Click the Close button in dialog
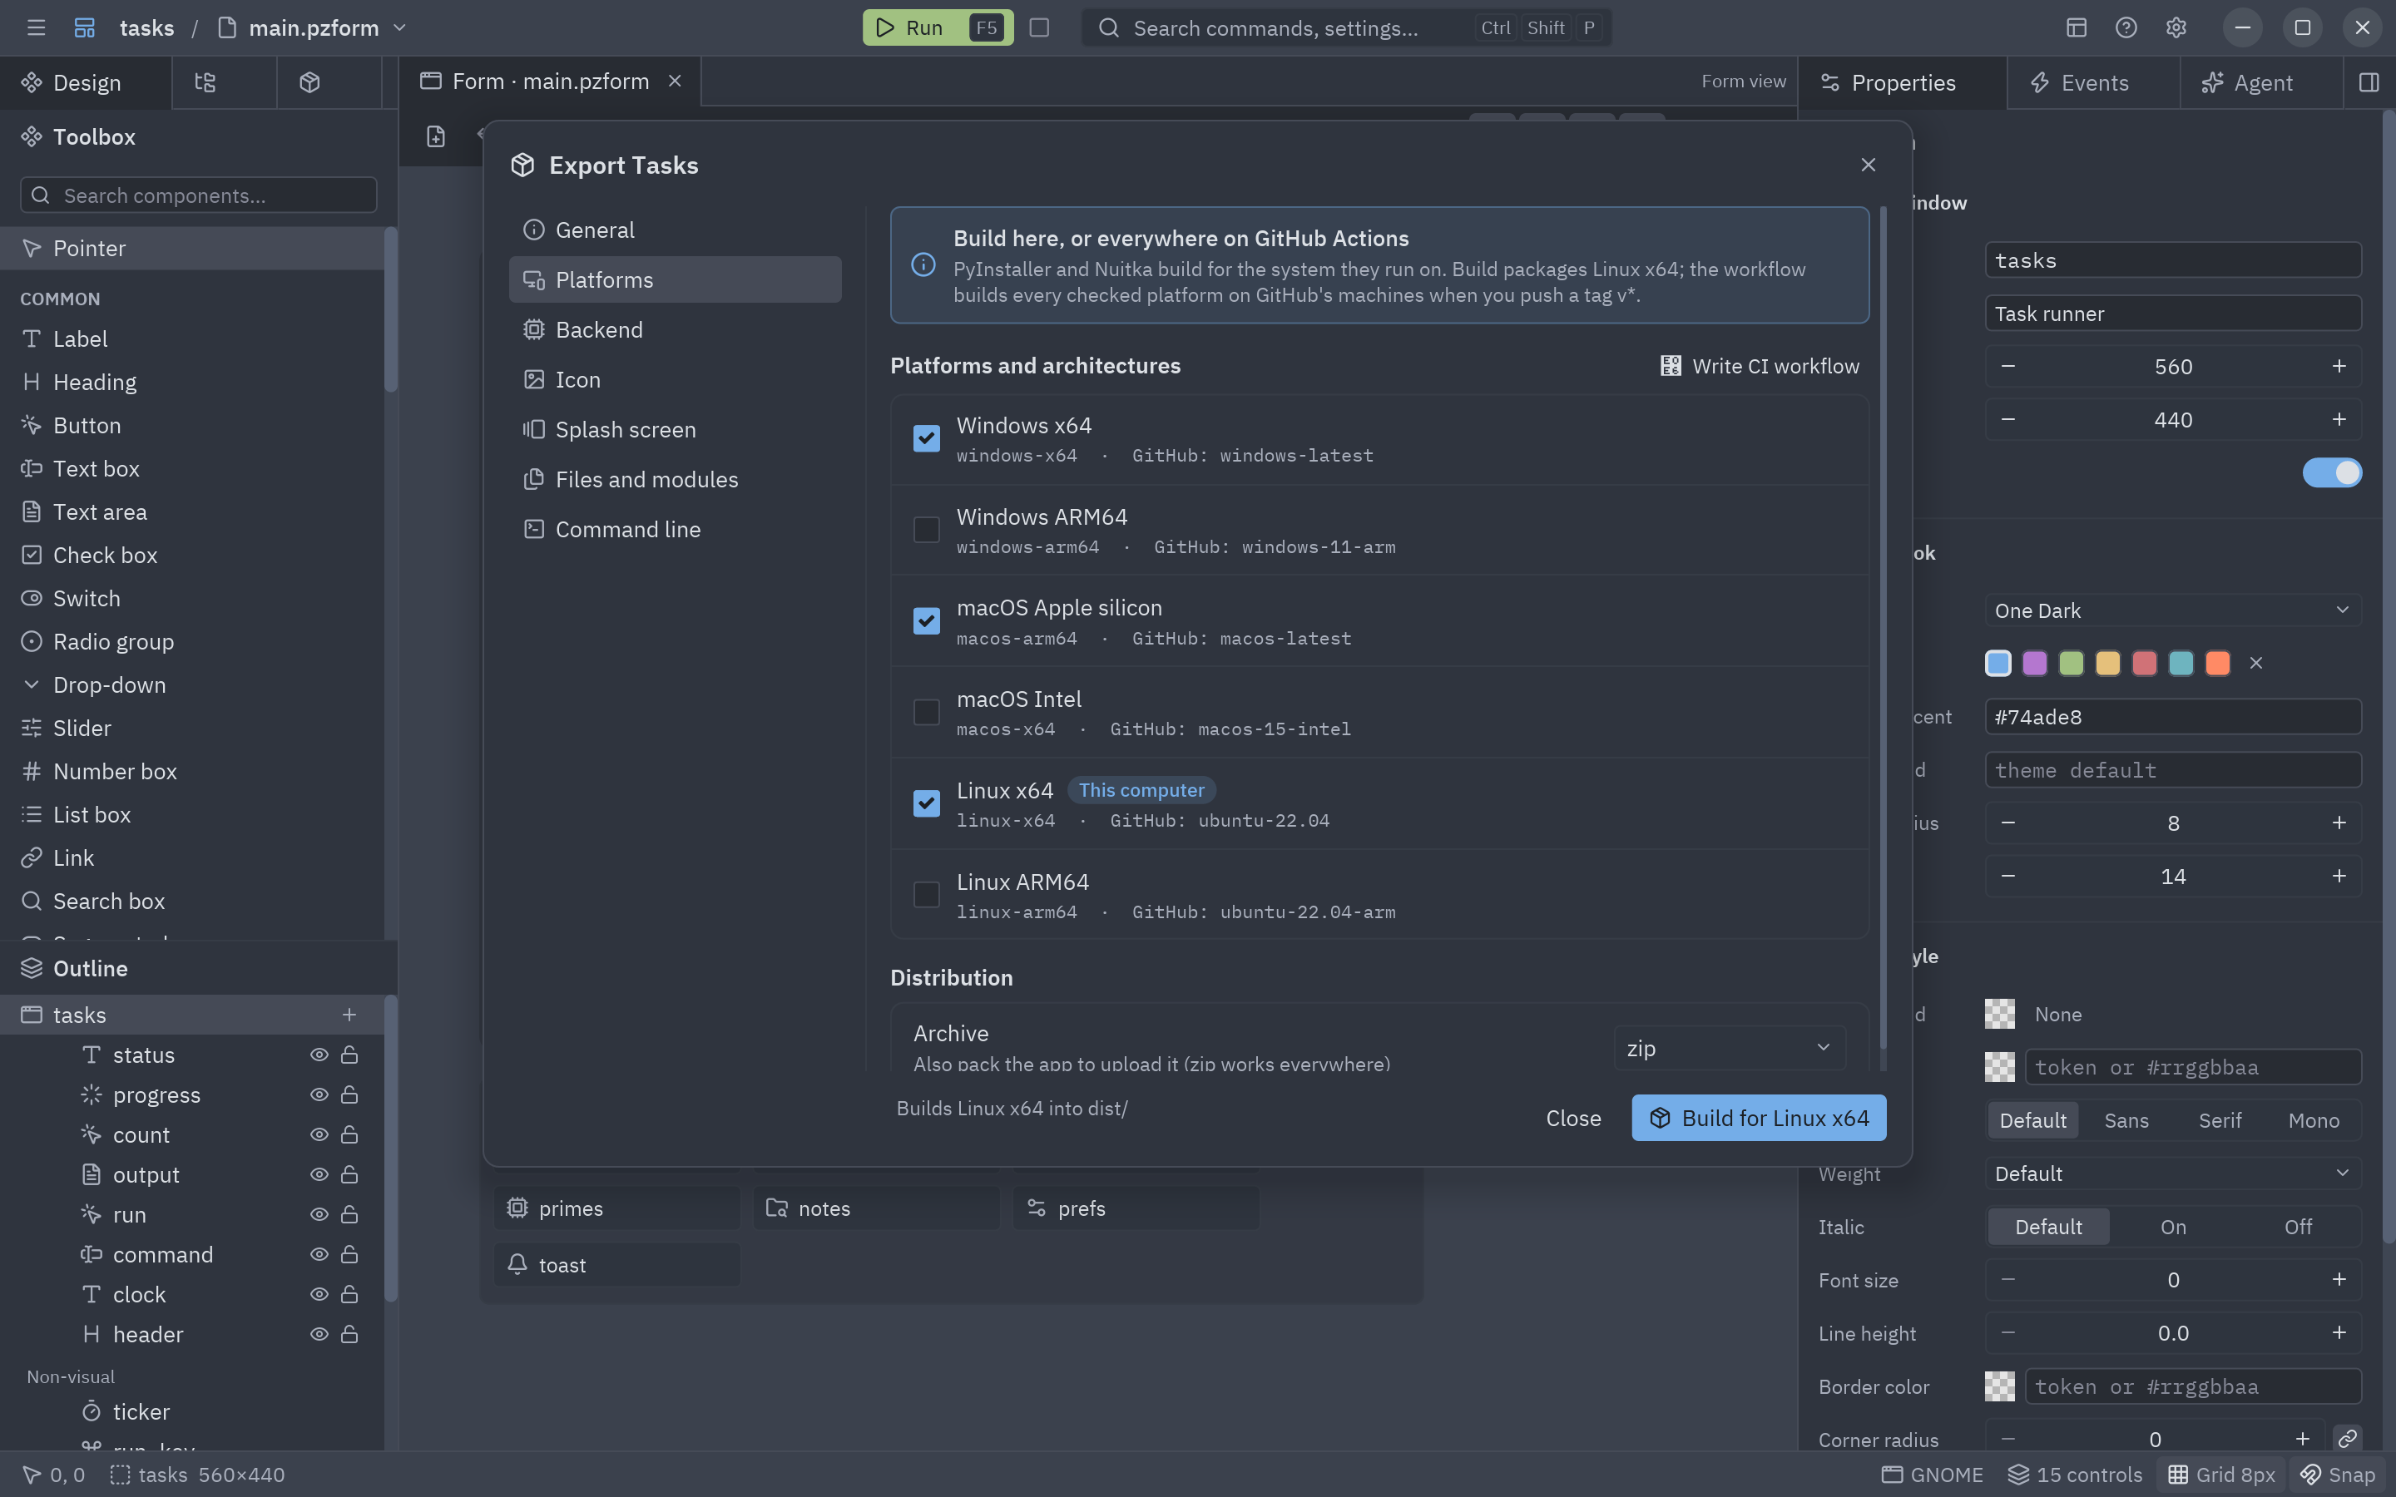This screenshot has height=1497, width=2396. [x=1573, y=1118]
